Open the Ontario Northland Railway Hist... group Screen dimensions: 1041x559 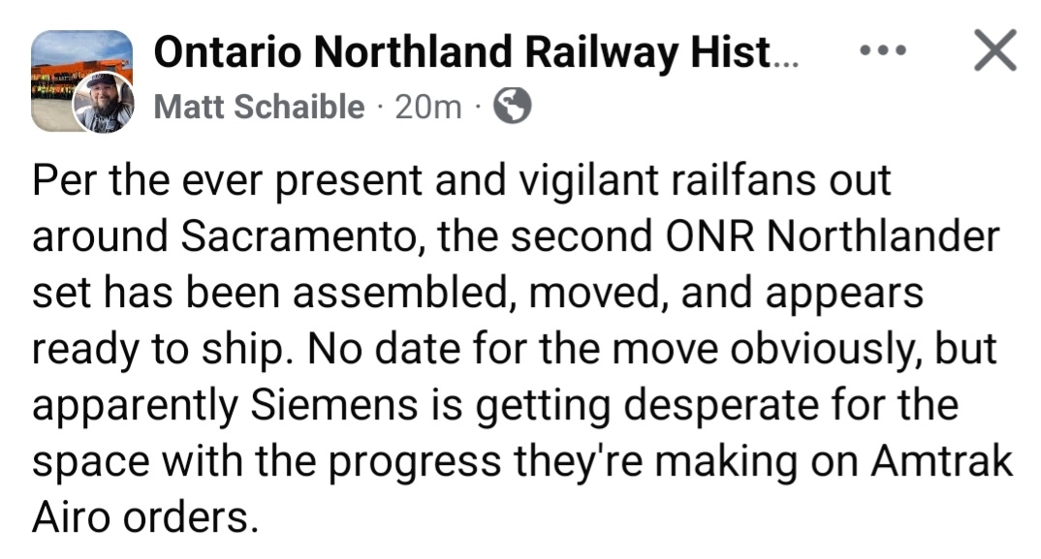click(x=477, y=52)
